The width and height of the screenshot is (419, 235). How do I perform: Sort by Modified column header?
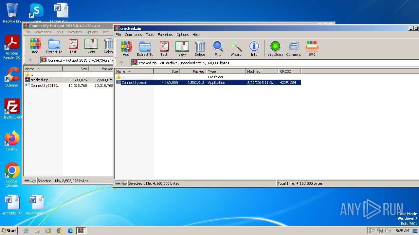[262, 71]
